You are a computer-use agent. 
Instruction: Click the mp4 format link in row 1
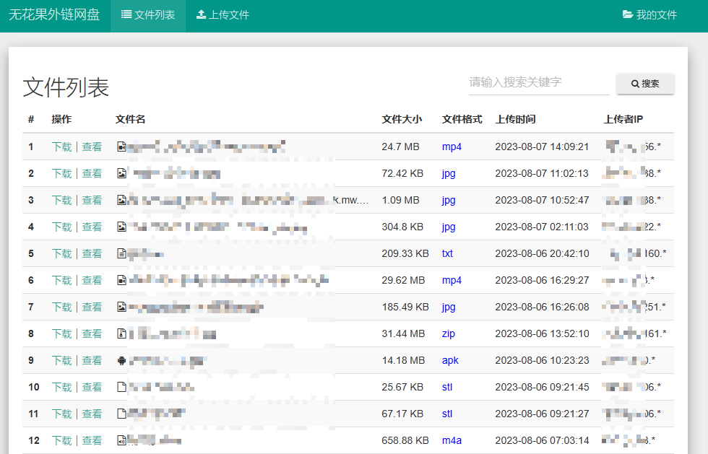[x=452, y=147]
